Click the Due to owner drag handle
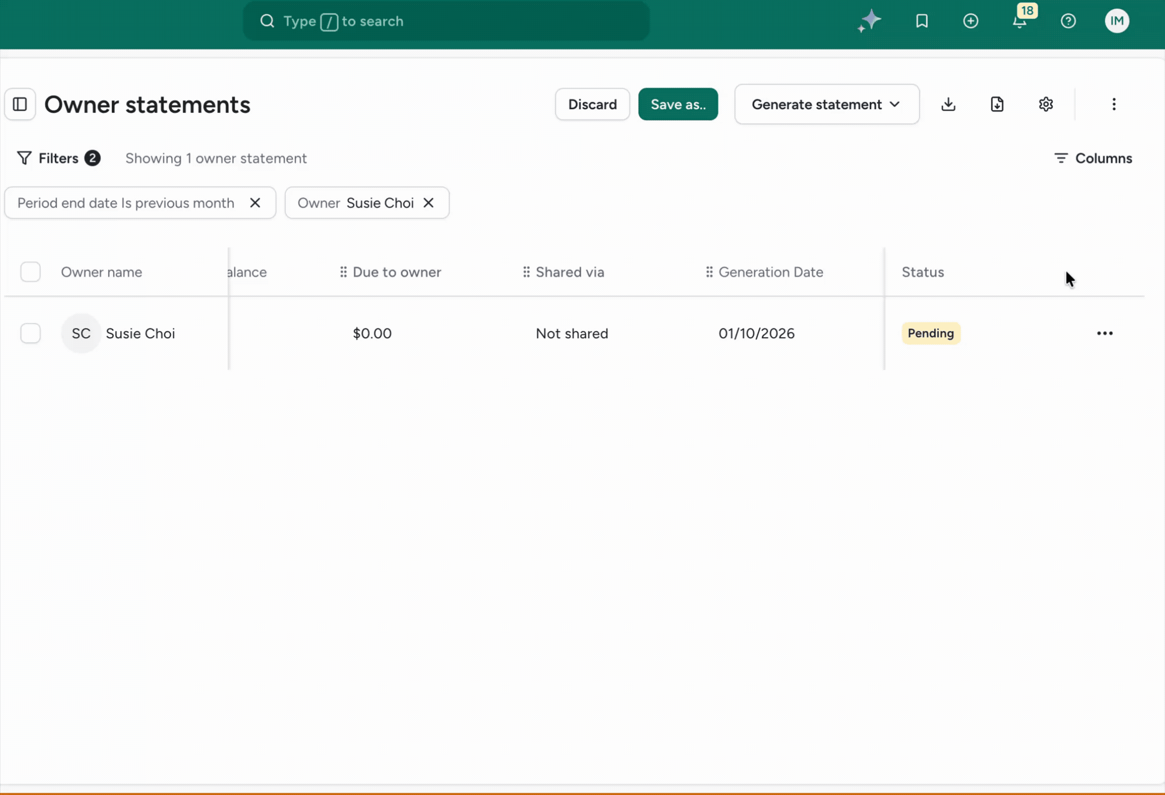This screenshot has height=795, width=1165. 344,272
